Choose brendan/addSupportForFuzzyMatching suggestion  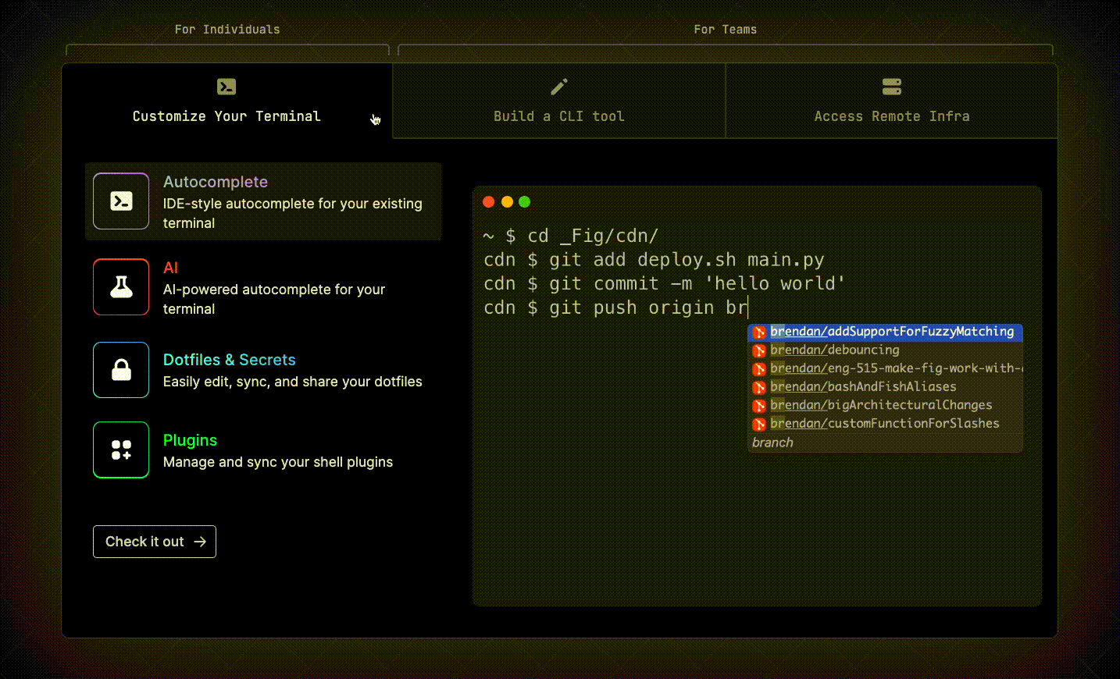(886, 332)
